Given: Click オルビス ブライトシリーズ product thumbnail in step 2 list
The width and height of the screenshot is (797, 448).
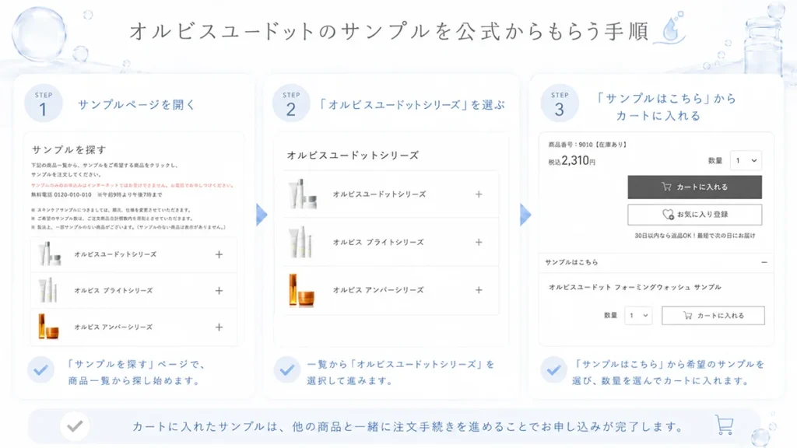Looking at the screenshot, I should pyautogui.click(x=300, y=243).
